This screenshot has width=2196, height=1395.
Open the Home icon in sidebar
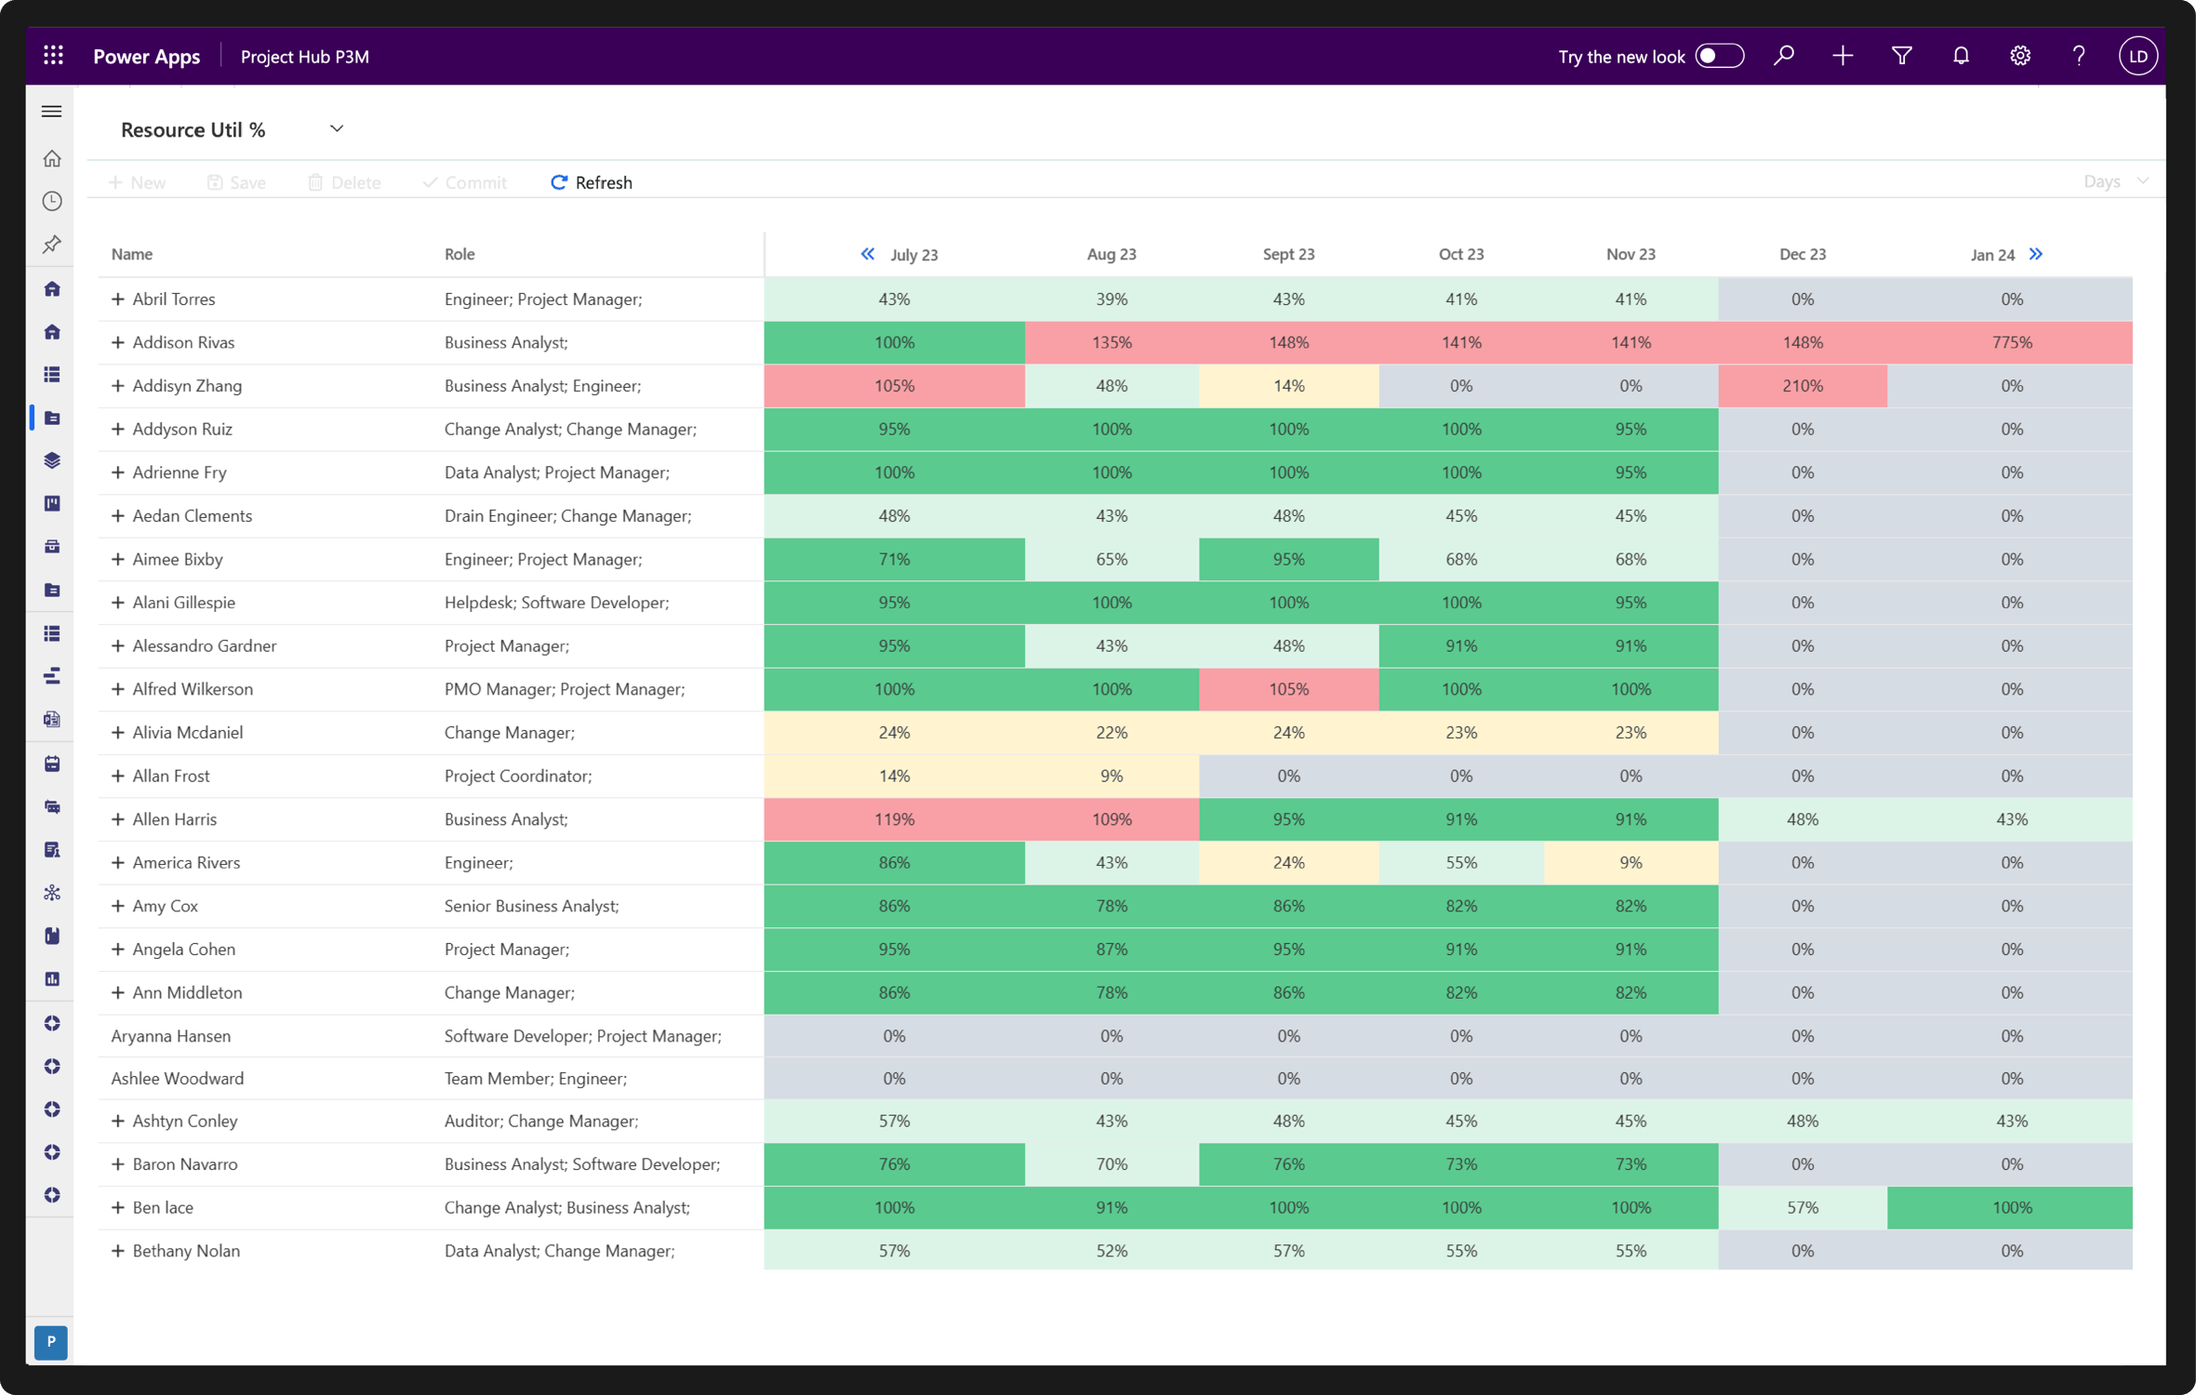52,159
